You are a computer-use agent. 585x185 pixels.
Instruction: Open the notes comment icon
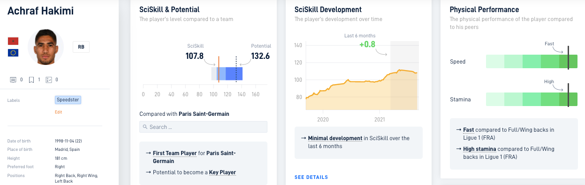pyautogui.click(x=13, y=80)
